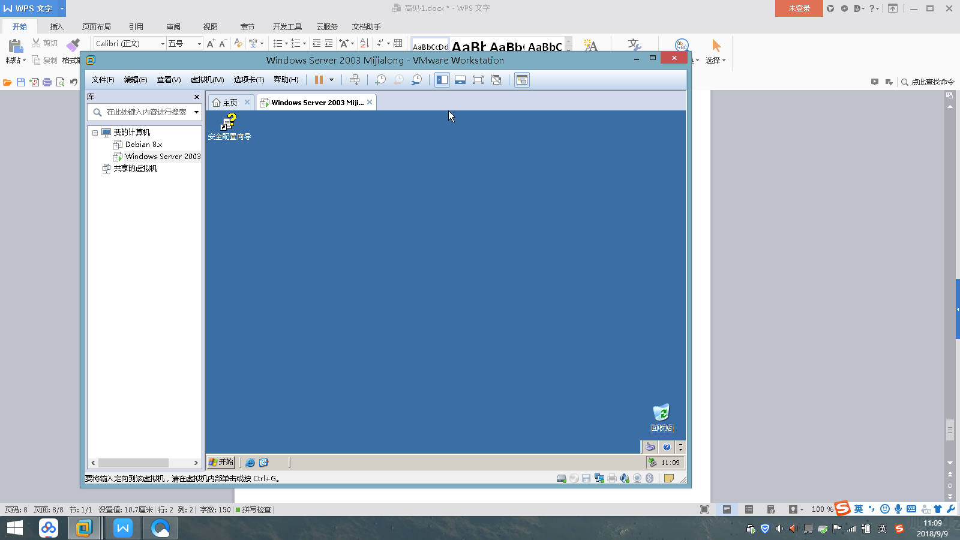Switch to the WPS 插入 ribbon tab

56,26
